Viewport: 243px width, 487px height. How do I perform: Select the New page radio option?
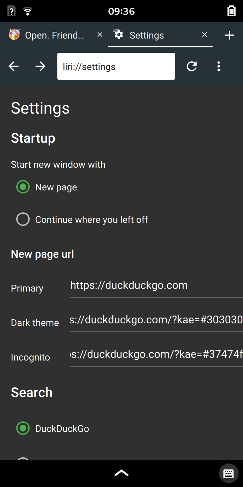23,187
